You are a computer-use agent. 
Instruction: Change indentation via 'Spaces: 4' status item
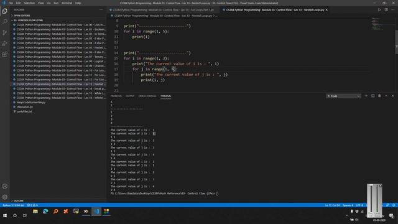(348, 205)
